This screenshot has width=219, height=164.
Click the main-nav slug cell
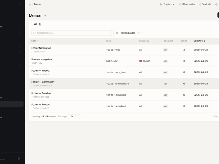[112, 61]
